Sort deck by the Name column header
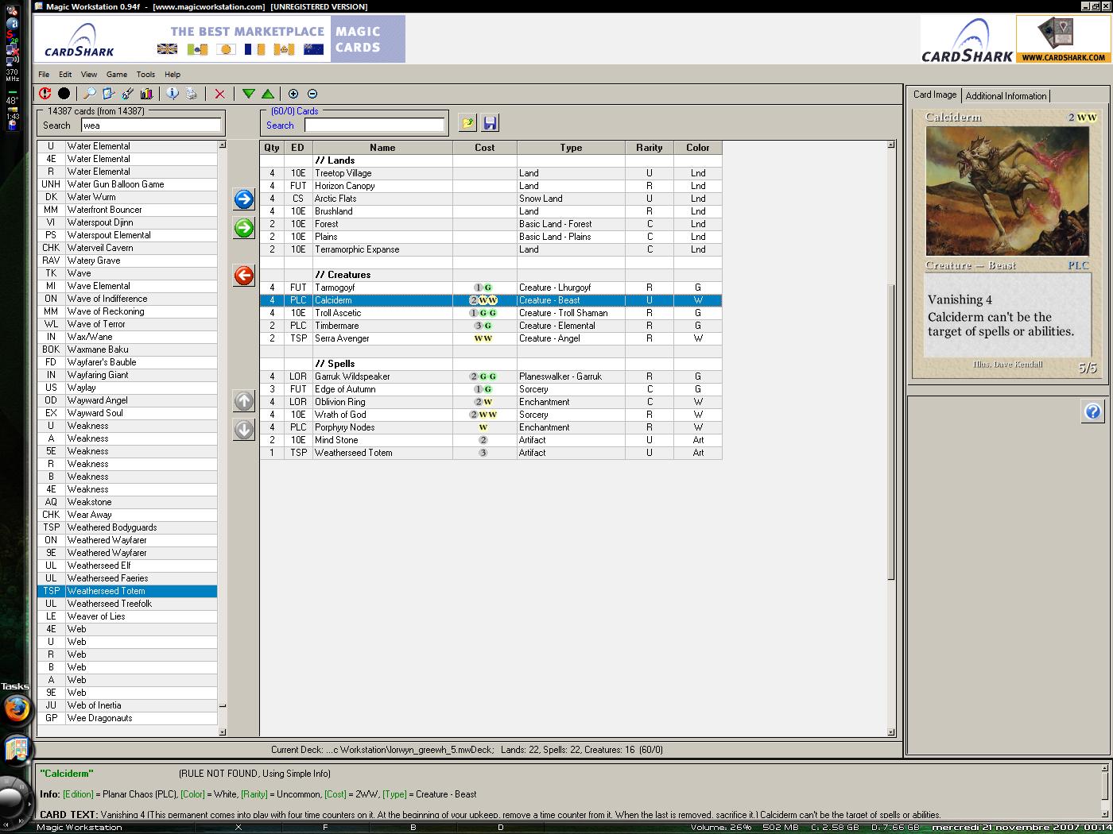 pyautogui.click(x=382, y=148)
